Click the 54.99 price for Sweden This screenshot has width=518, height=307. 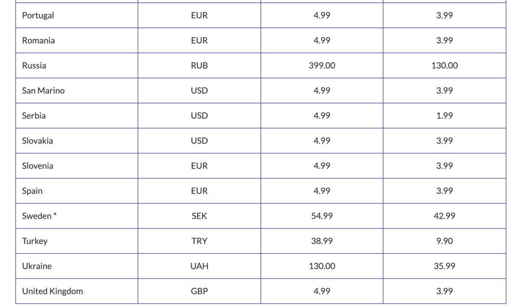click(322, 216)
